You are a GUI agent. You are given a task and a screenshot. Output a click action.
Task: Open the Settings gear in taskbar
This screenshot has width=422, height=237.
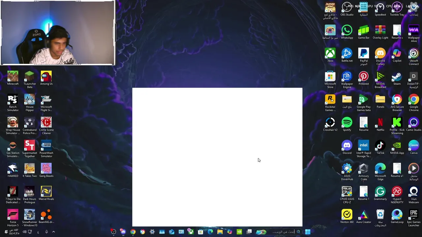point(152,232)
